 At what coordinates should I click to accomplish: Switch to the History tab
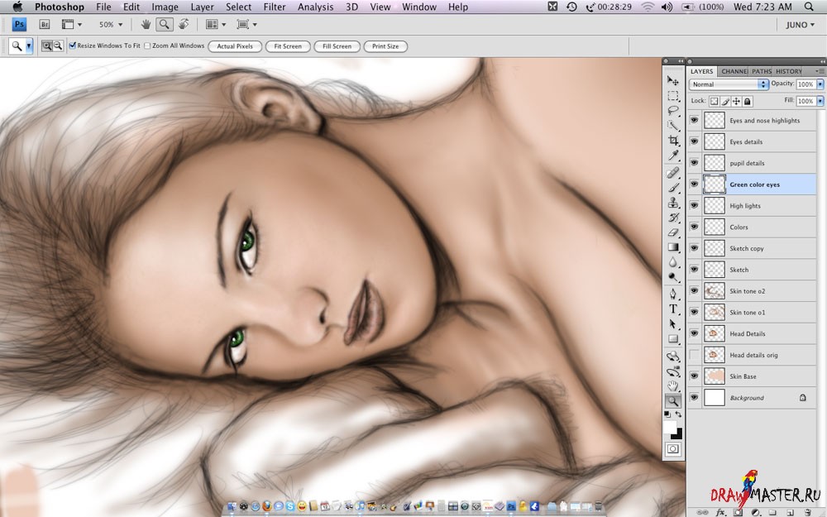pos(789,71)
